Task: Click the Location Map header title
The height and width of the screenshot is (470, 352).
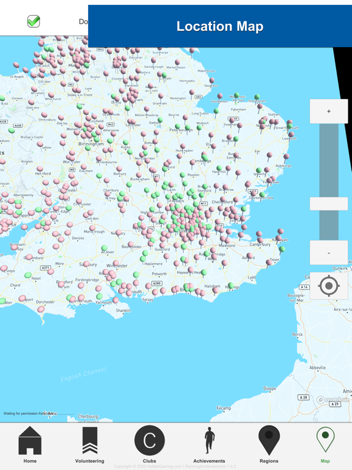Action: (220, 26)
